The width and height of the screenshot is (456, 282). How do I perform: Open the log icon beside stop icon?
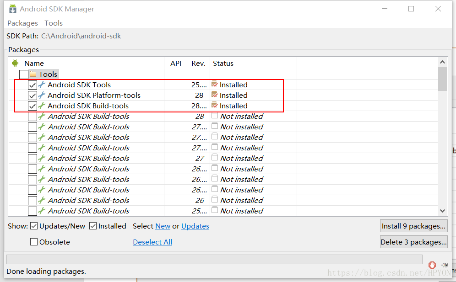pos(445,265)
